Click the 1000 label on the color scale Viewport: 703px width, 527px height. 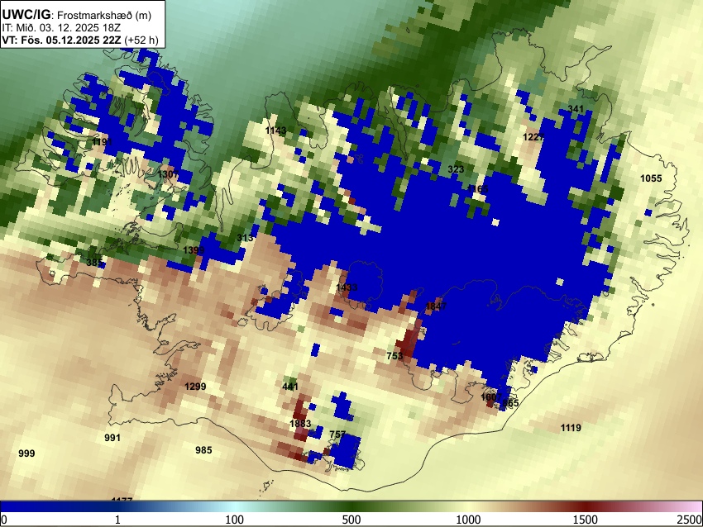click(468, 520)
